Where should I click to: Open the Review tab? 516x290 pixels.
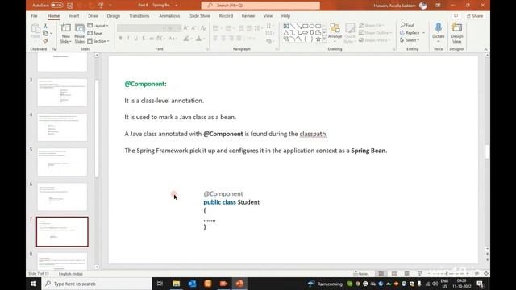pyautogui.click(x=248, y=16)
